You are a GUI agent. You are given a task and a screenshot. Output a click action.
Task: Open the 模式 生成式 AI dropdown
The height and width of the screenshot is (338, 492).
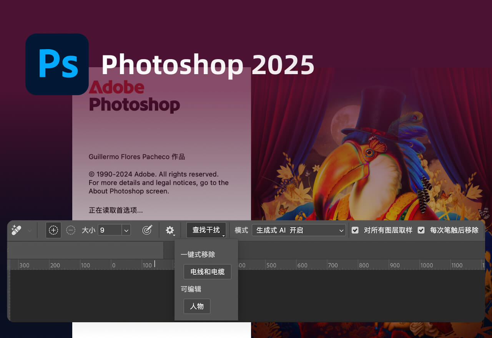coord(299,230)
